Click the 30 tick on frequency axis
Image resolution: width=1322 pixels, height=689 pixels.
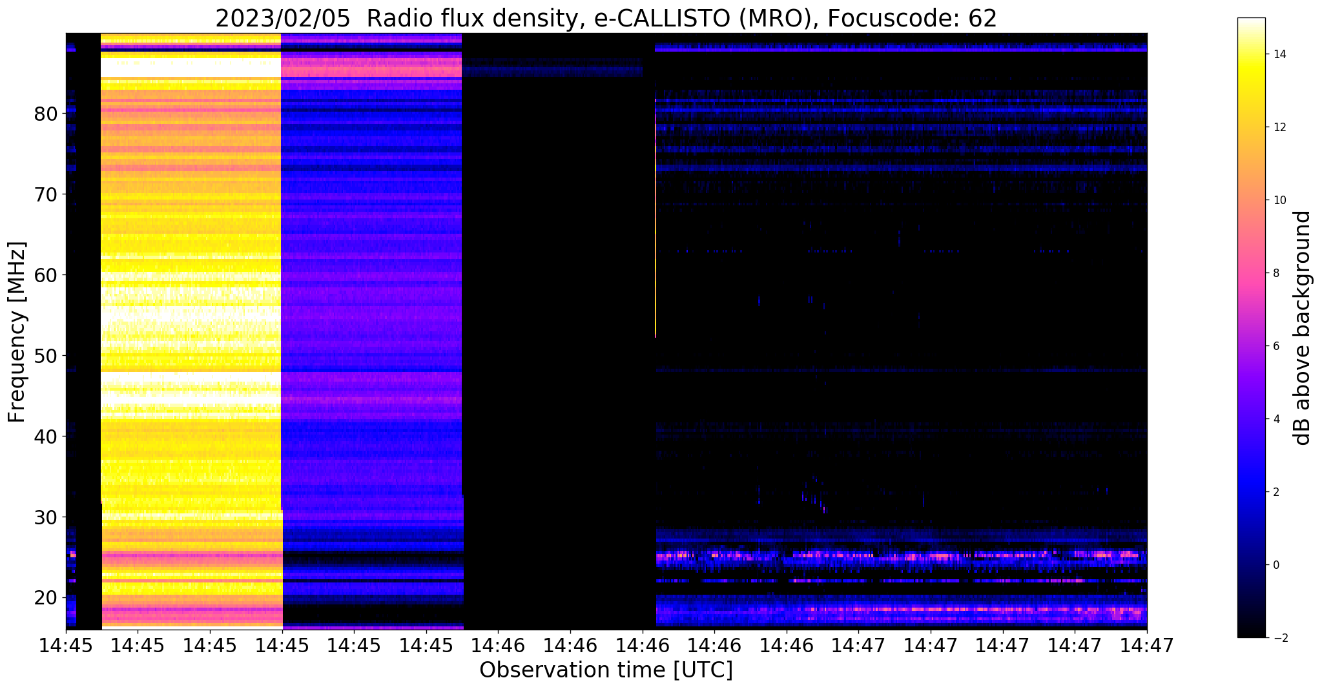tap(46, 517)
